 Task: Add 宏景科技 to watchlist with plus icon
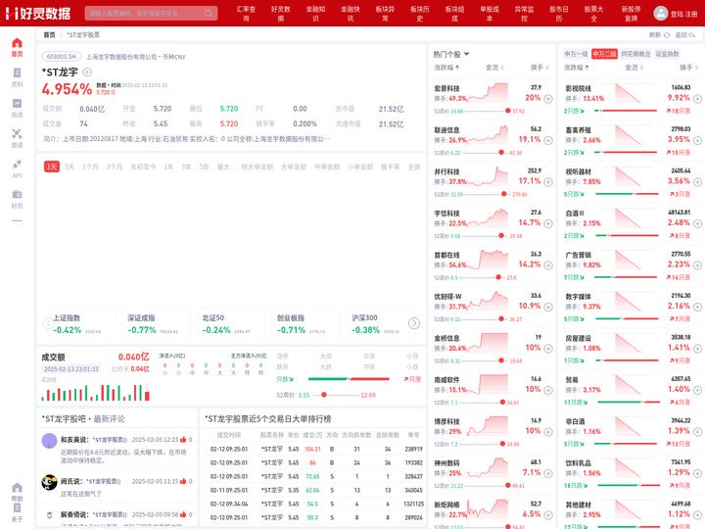point(548,99)
